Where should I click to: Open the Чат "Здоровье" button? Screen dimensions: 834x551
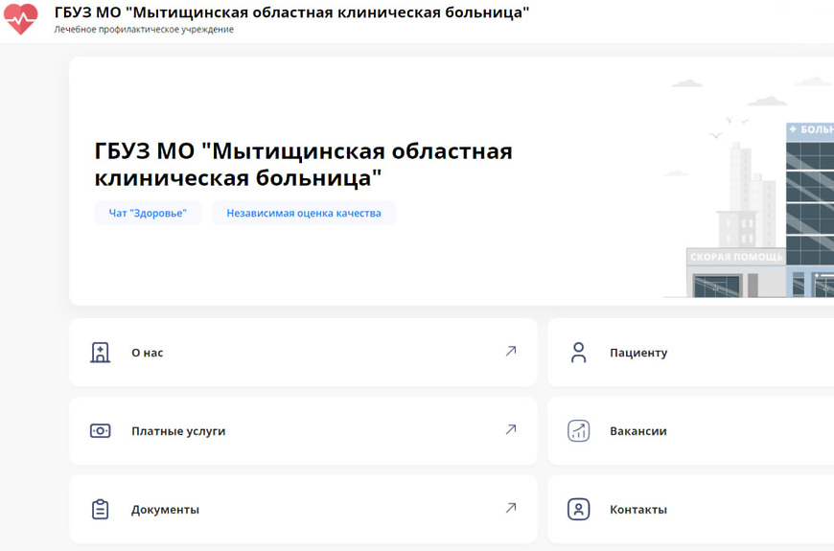click(x=148, y=213)
